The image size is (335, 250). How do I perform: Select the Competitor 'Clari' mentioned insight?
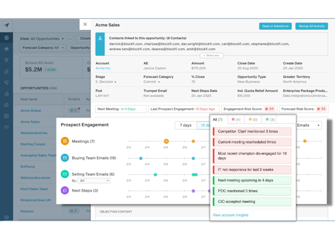(x=252, y=132)
